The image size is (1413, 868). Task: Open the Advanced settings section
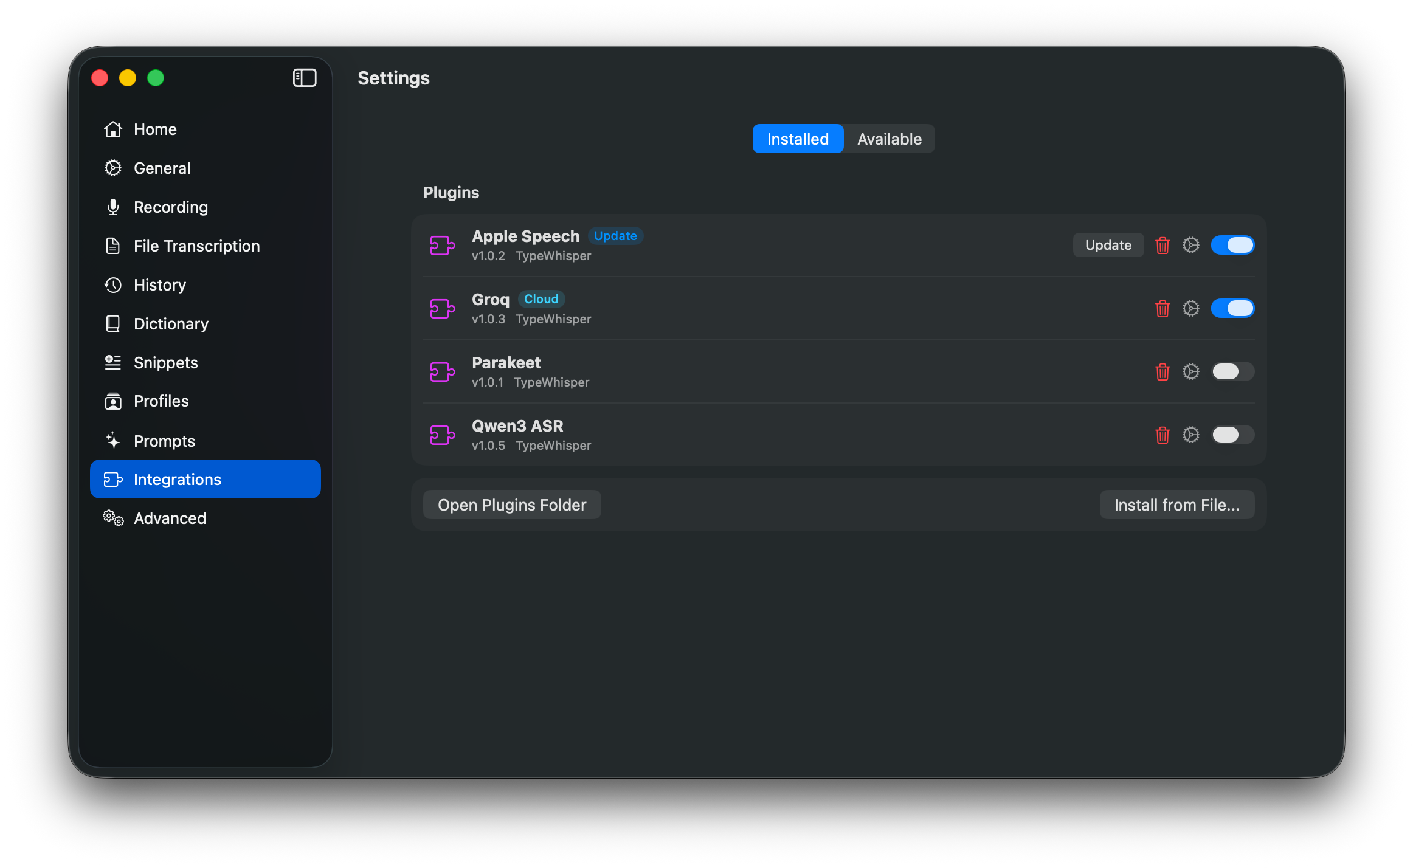click(170, 518)
